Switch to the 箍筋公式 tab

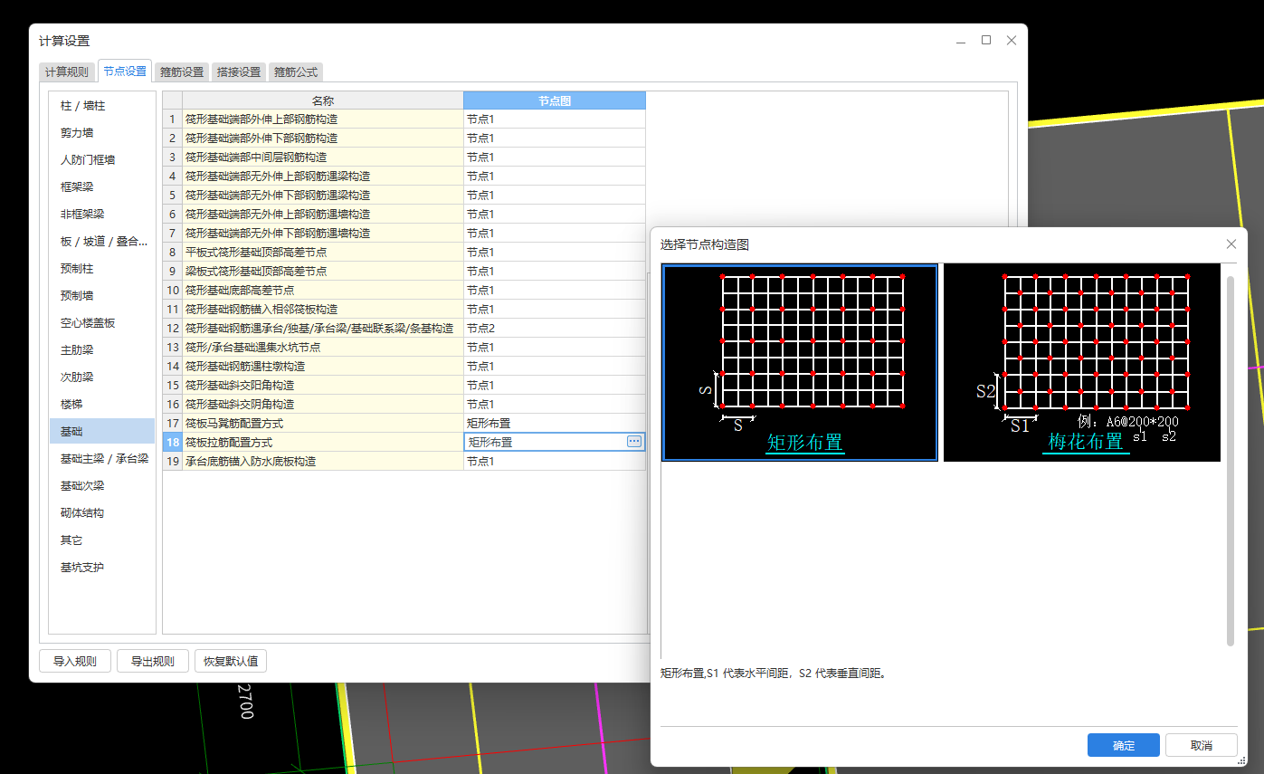(x=296, y=72)
